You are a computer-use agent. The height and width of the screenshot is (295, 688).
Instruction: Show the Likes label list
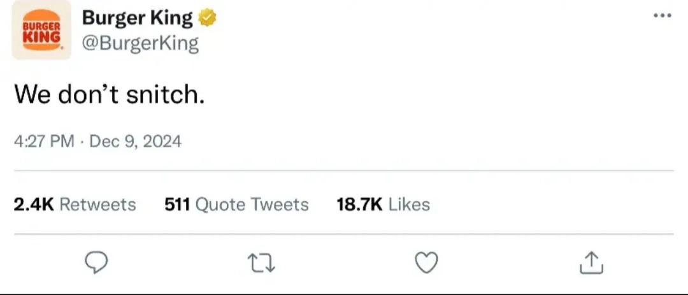[x=409, y=205]
